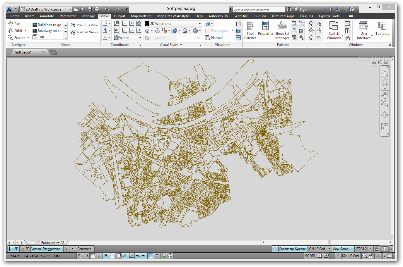This screenshot has width=403, height=267.
Task: Switch to 3D view mode toggle
Action: pos(25,249)
